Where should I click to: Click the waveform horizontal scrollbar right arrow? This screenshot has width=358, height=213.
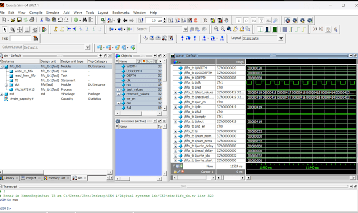(354, 178)
